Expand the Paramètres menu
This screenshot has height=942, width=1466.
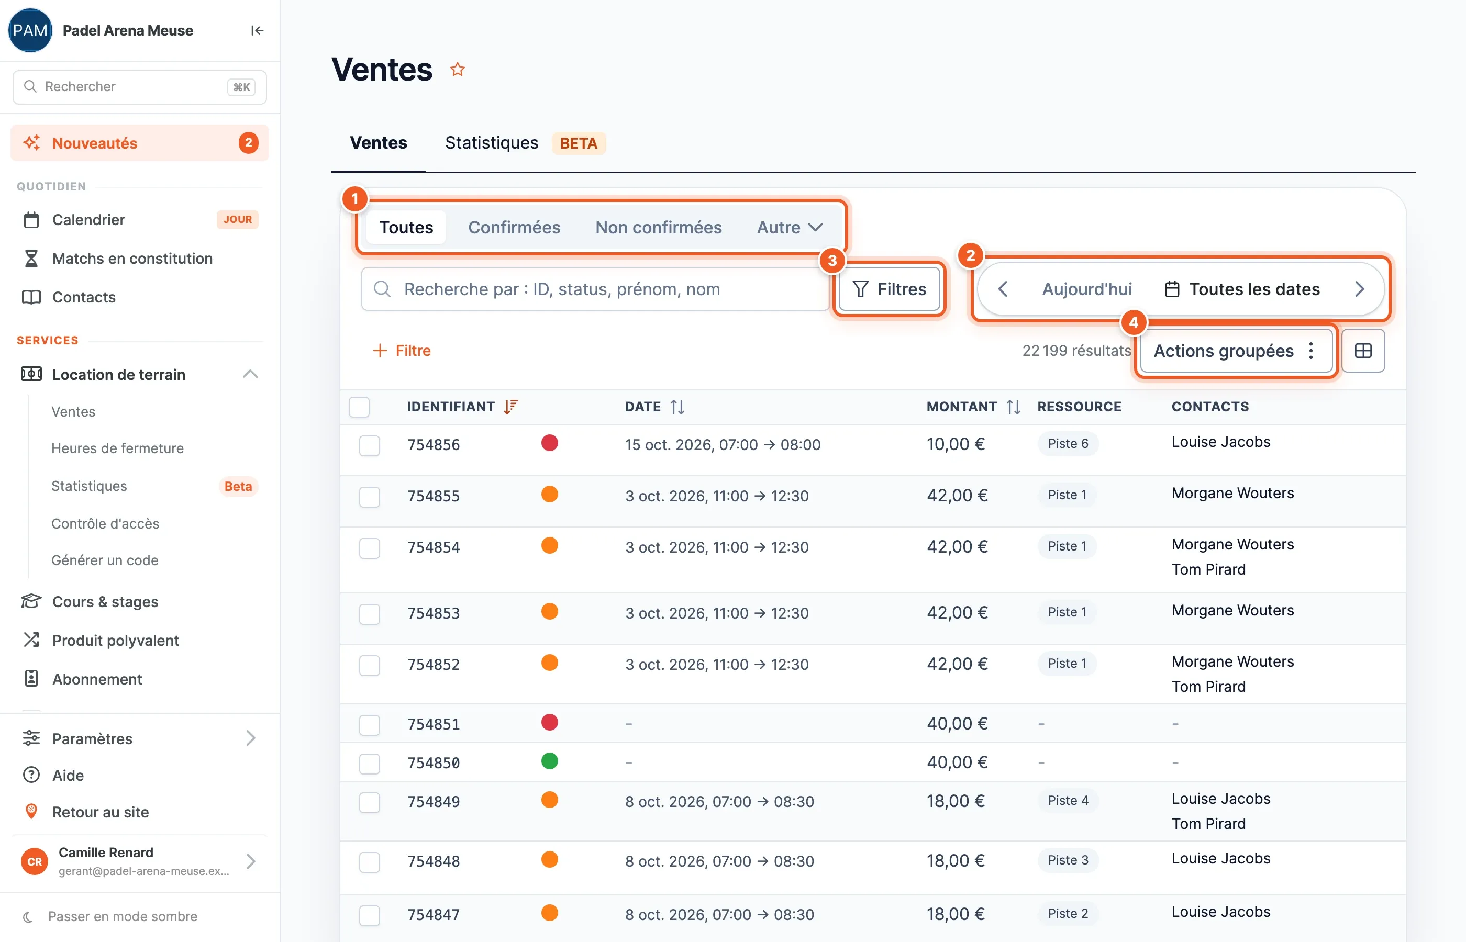(140, 738)
